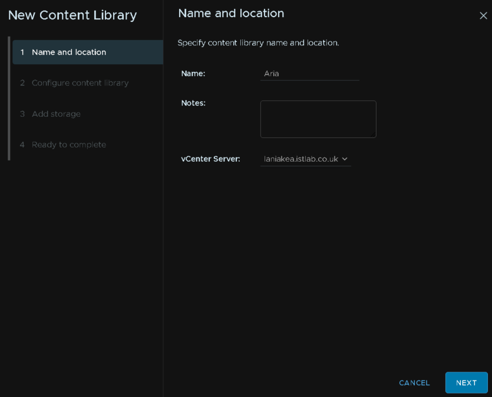The image size is (492, 397).
Task: Click the 'Specify content library name and location.' text
Action: coord(258,42)
